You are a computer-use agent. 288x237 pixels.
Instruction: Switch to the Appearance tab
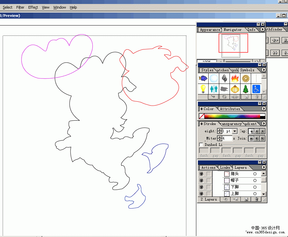[210, 30]
